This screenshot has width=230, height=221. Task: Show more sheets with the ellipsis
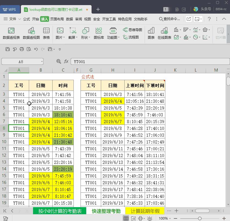click(169, 211)
